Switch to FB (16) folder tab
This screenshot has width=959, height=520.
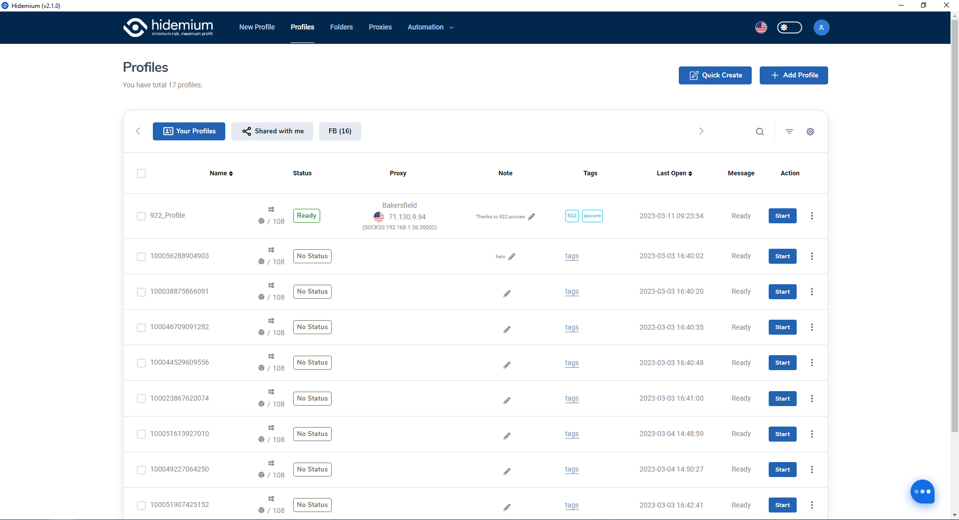tap(340, 131)
